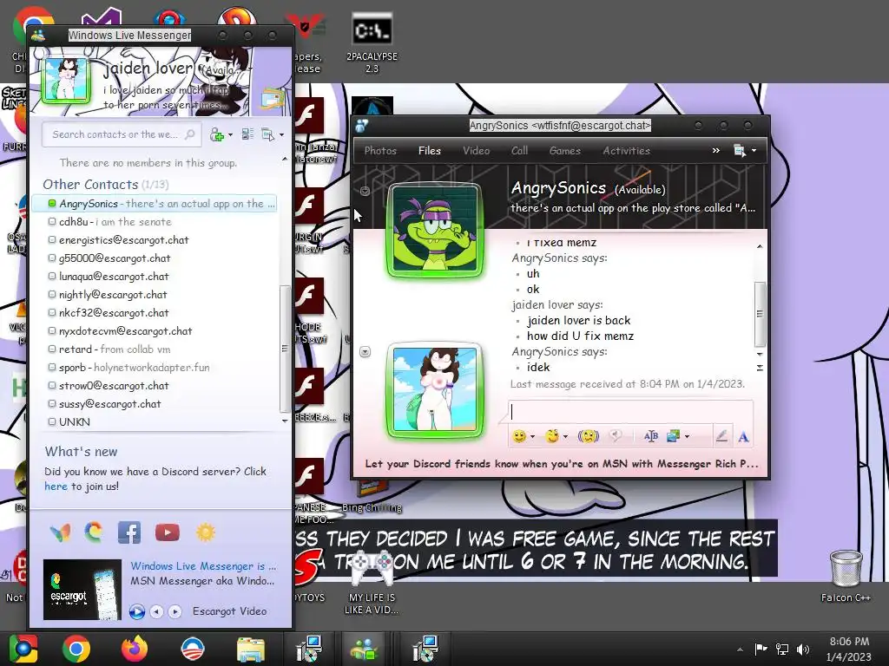
Task: Open the Files tab in chat window
Action: 429,151
